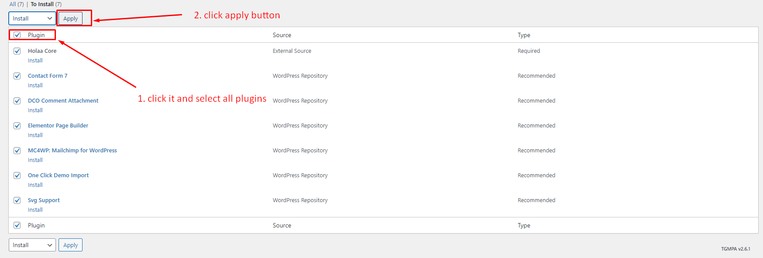Toggle the DCO Comment Attachment checkbox

pos(17,101)
